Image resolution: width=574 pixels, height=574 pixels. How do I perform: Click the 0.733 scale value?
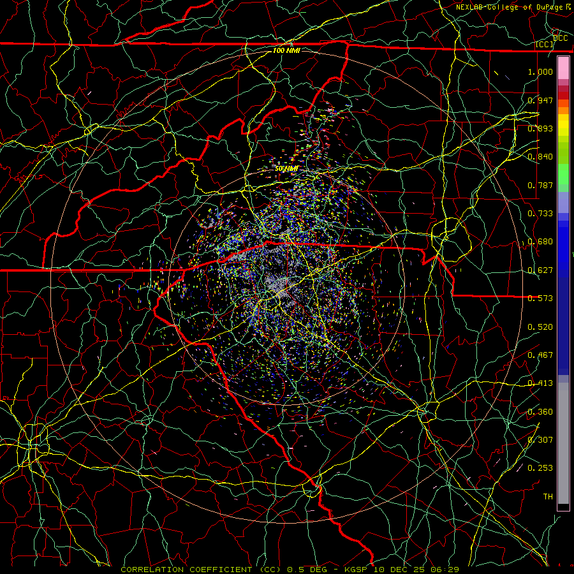click(540, 213)
